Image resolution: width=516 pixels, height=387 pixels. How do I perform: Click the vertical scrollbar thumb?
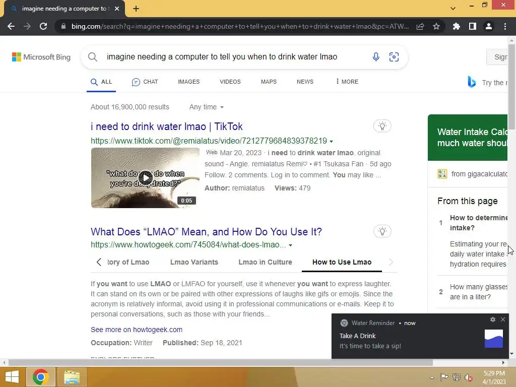pos(511,87)
